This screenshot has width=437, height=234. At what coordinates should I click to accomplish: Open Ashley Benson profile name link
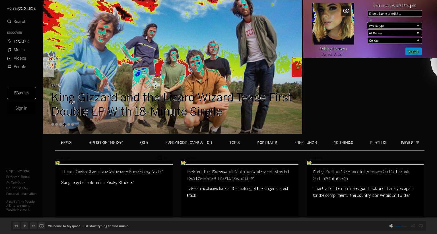[x=333, y=49]
